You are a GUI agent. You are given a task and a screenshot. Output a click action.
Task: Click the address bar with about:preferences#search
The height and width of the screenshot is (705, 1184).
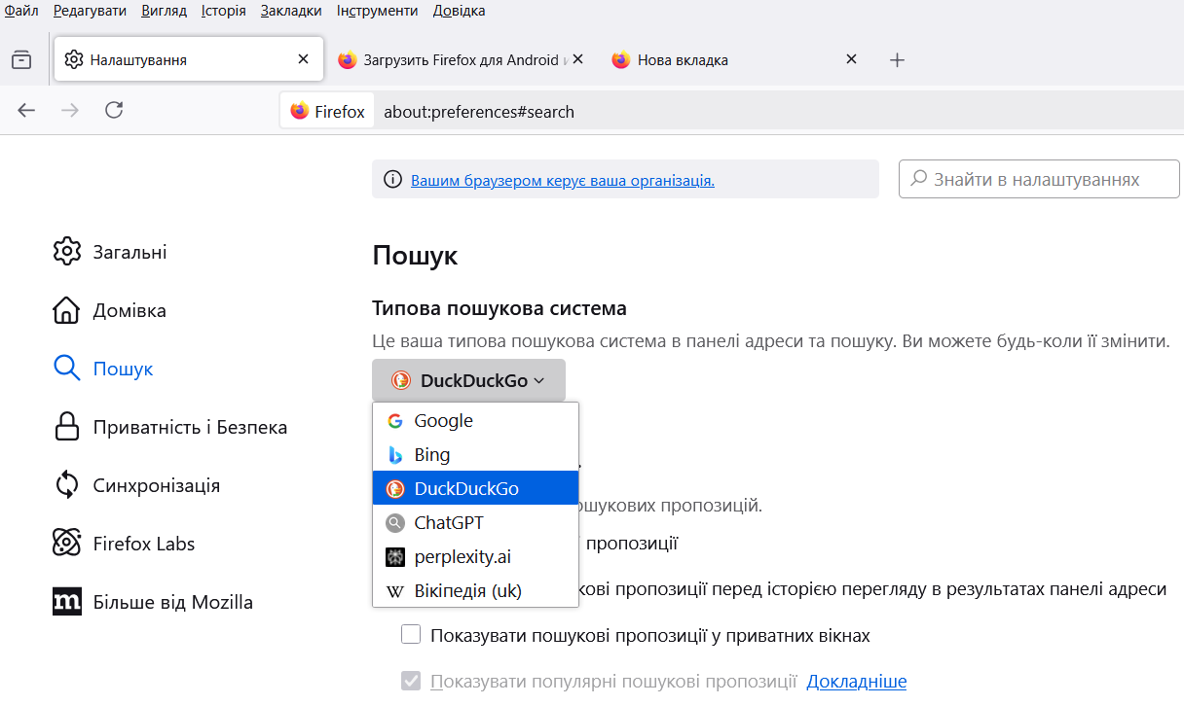730,111
